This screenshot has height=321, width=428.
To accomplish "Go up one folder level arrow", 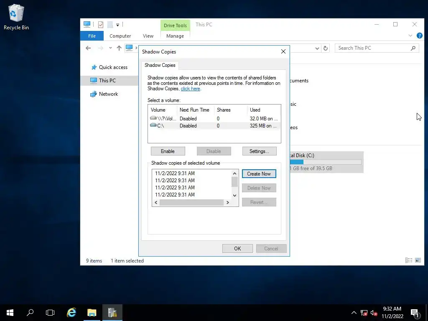I will pyautogui.click(x=119, y=48).
